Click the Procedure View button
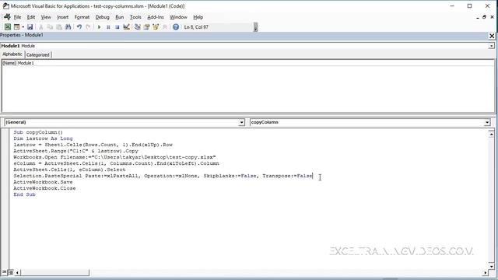498x280 pixels. pos(5,272)
